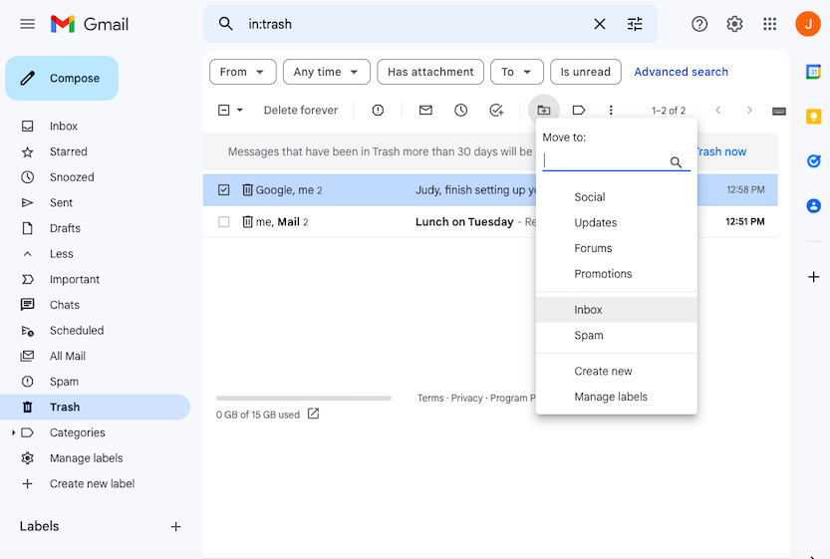This screenshot has width=830, height=559.
Task: Click the Labels tag icon
Action: point(579,110)
